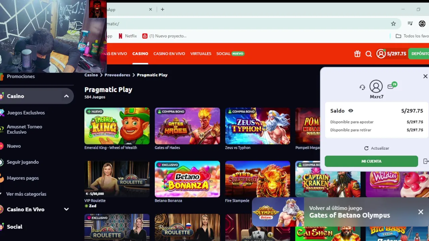Refresh balance with Actualizar
The width and height of the screenshot is (429, 241).
pyautogui.click(x=376, y=148)
